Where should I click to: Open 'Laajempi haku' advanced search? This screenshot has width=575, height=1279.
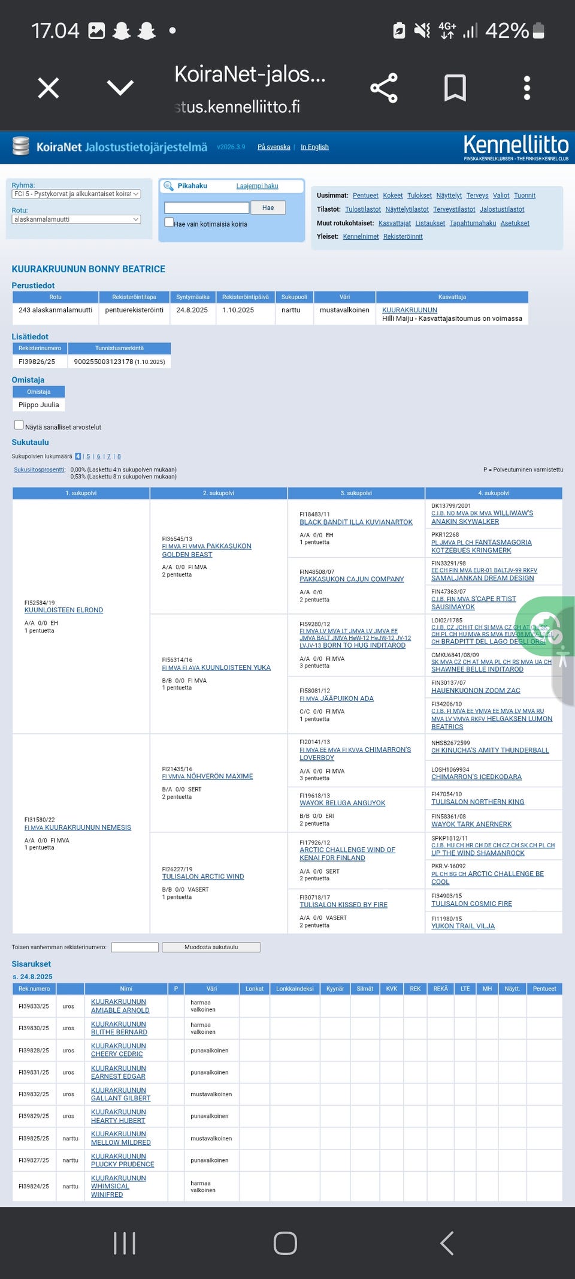pos(257,186)
